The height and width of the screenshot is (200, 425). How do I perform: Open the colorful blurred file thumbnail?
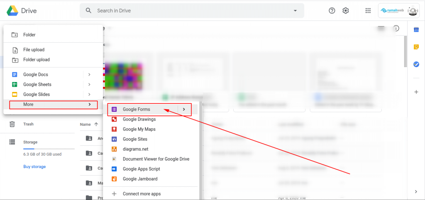pos(123,76)
